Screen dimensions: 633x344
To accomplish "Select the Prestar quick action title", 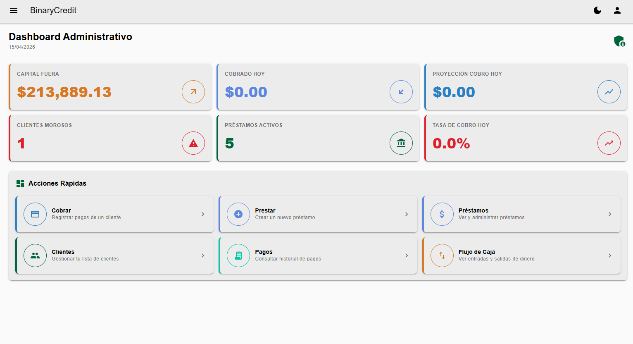I will point(265,210).
